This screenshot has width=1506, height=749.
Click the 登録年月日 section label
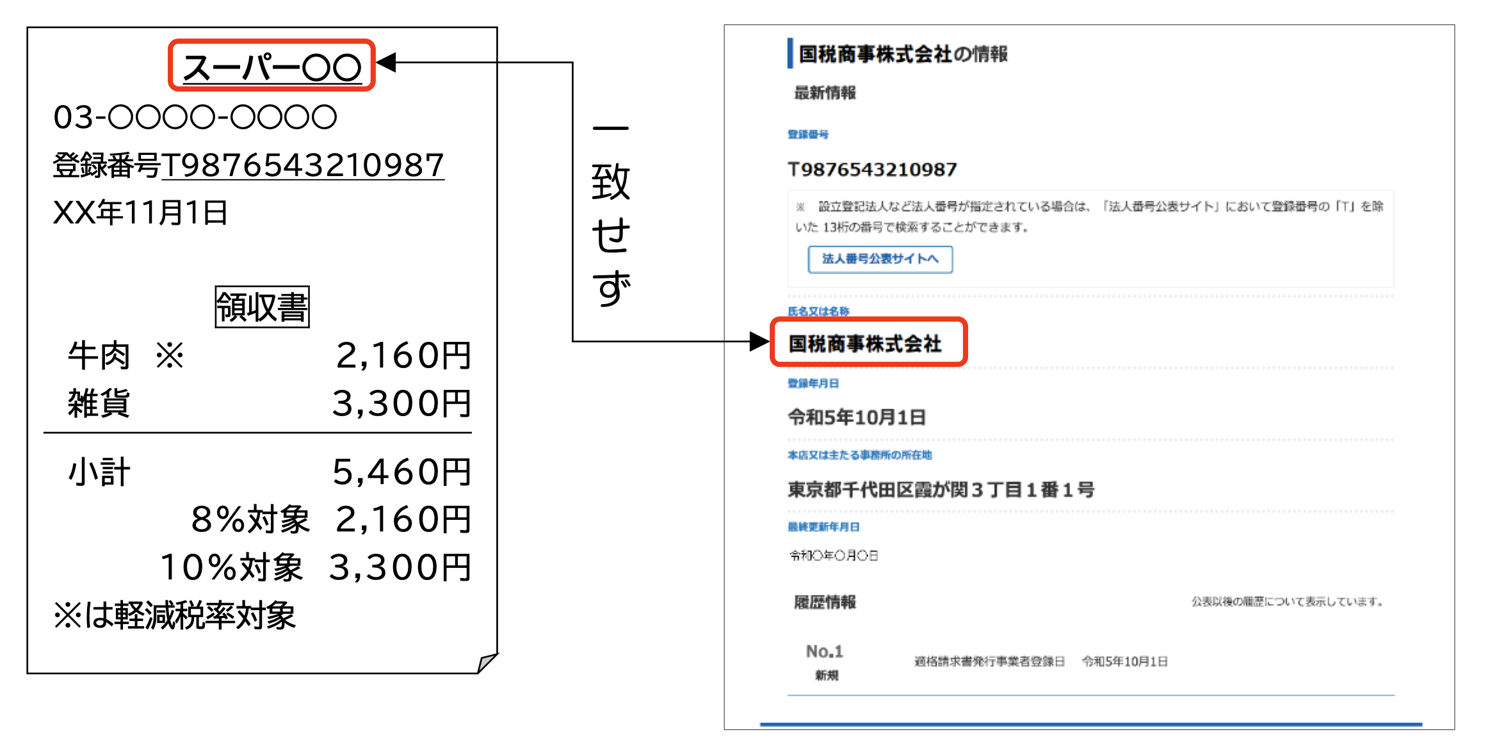tap(809, 383)
